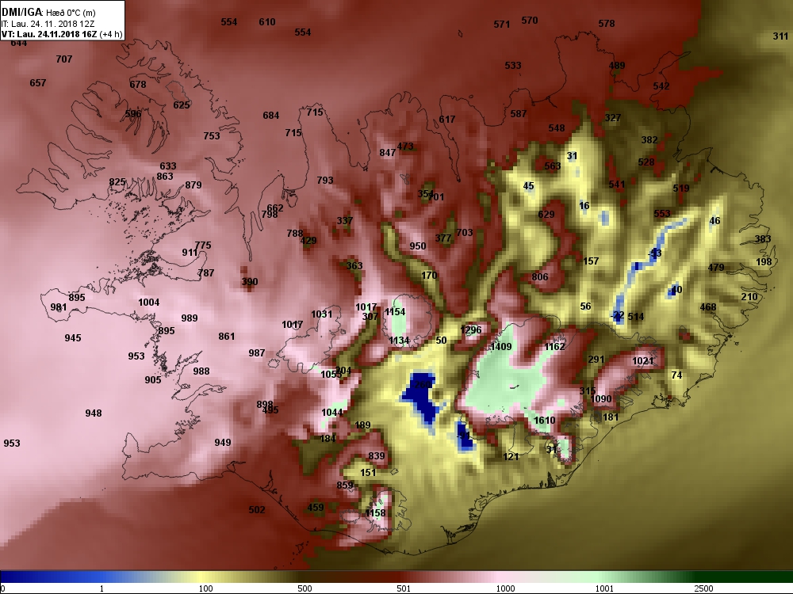Image resolution: width=793 pixels, height=594 pixels.
Task: Click the map value "806"
Action: pyautogui.click(x=539, y=276)
